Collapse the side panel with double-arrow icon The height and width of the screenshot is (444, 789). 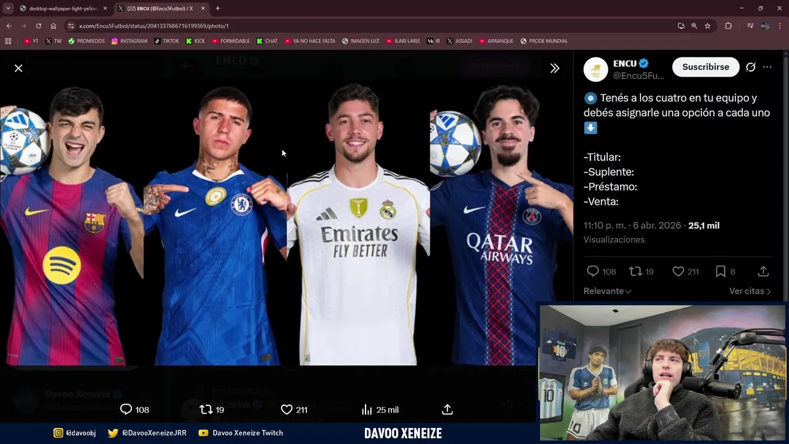click(x=555, y=68)
